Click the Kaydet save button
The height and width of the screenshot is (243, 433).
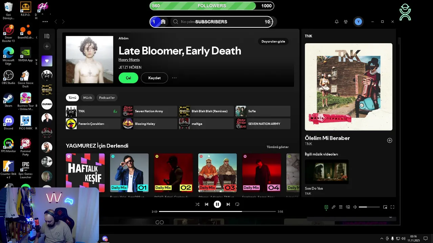(x=154, y=78)
